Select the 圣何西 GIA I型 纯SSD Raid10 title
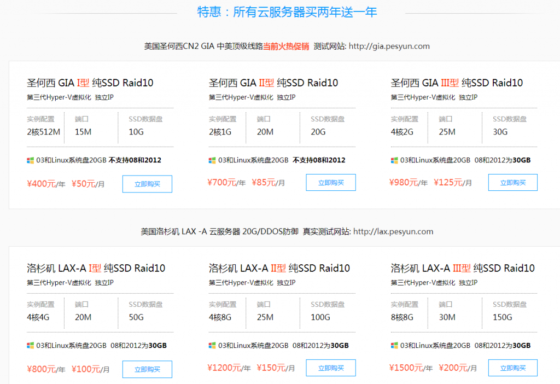 click(90, 83)
